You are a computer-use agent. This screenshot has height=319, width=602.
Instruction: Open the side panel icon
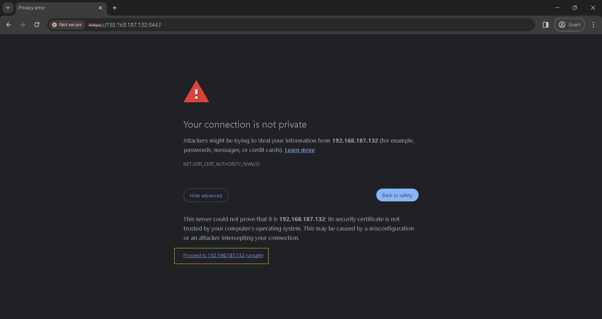pos(546,25)
